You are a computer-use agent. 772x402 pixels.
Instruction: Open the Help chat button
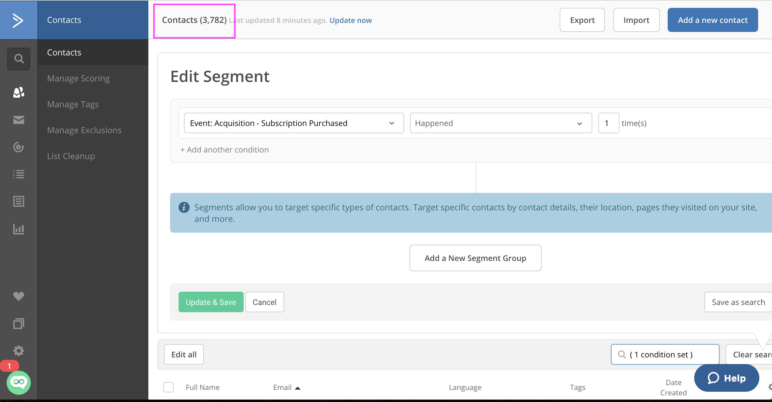point(726,378)
